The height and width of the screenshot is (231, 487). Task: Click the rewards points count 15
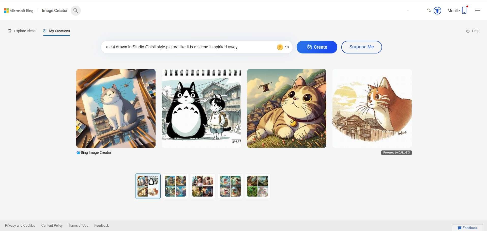click(x=429, y=11)
